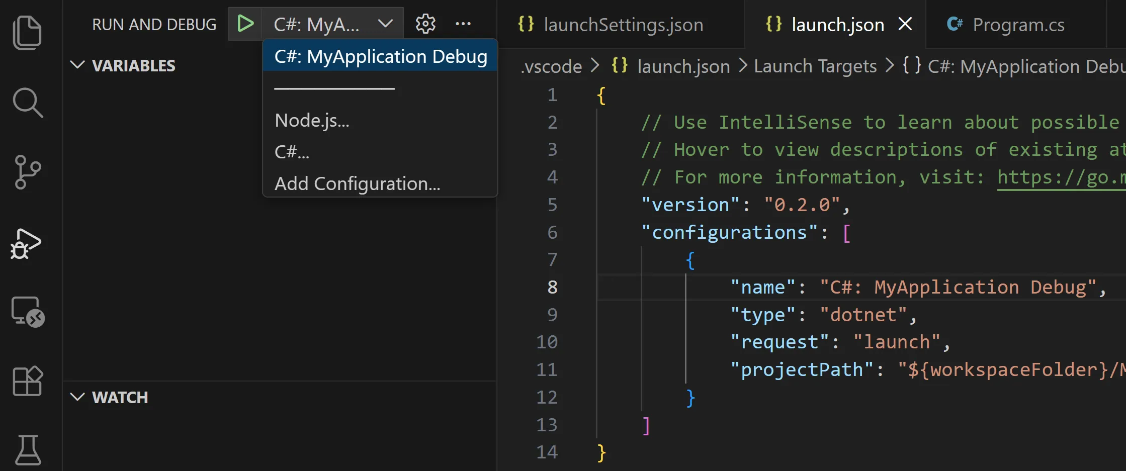Click line number 1 in the gutter
Viewport: 1126px width, 471px height.
click(552, 95)
